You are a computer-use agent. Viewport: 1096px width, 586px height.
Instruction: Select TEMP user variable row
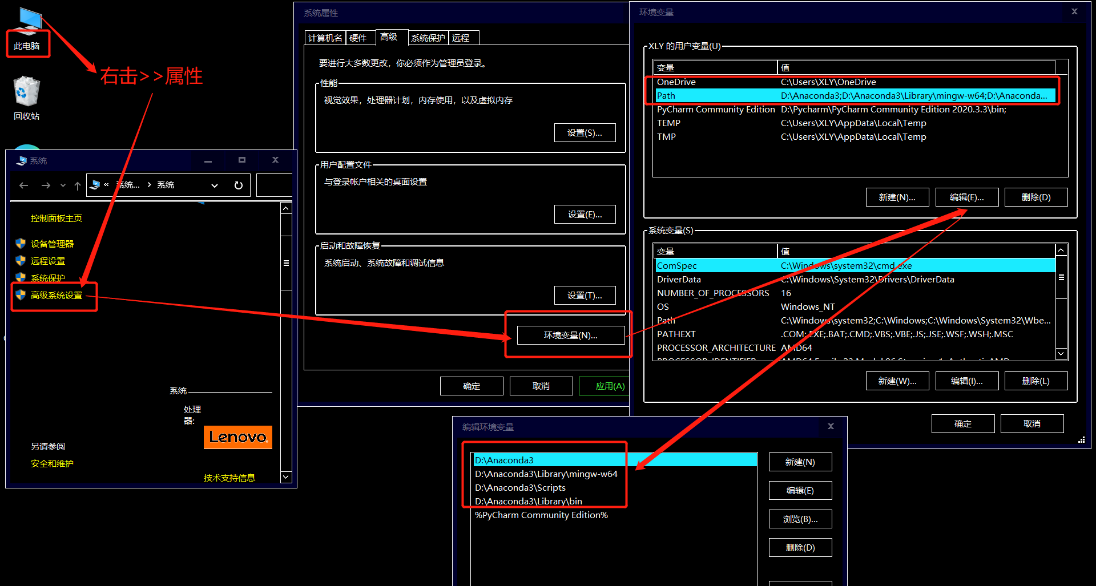point(855,123)
